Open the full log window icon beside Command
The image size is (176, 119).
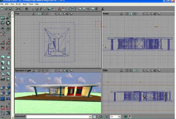[x=94, y=117]
